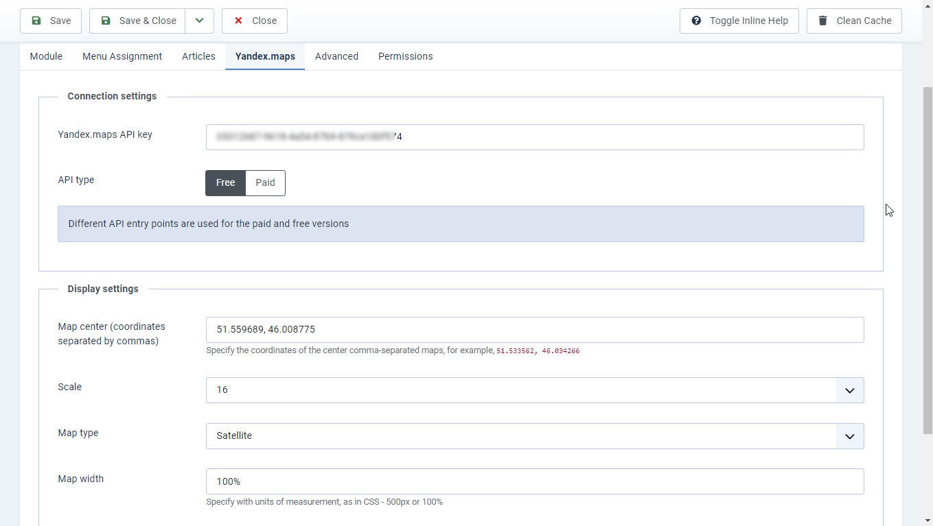Open the Advanced tab
933x526 pixels.
click(336, 56)
